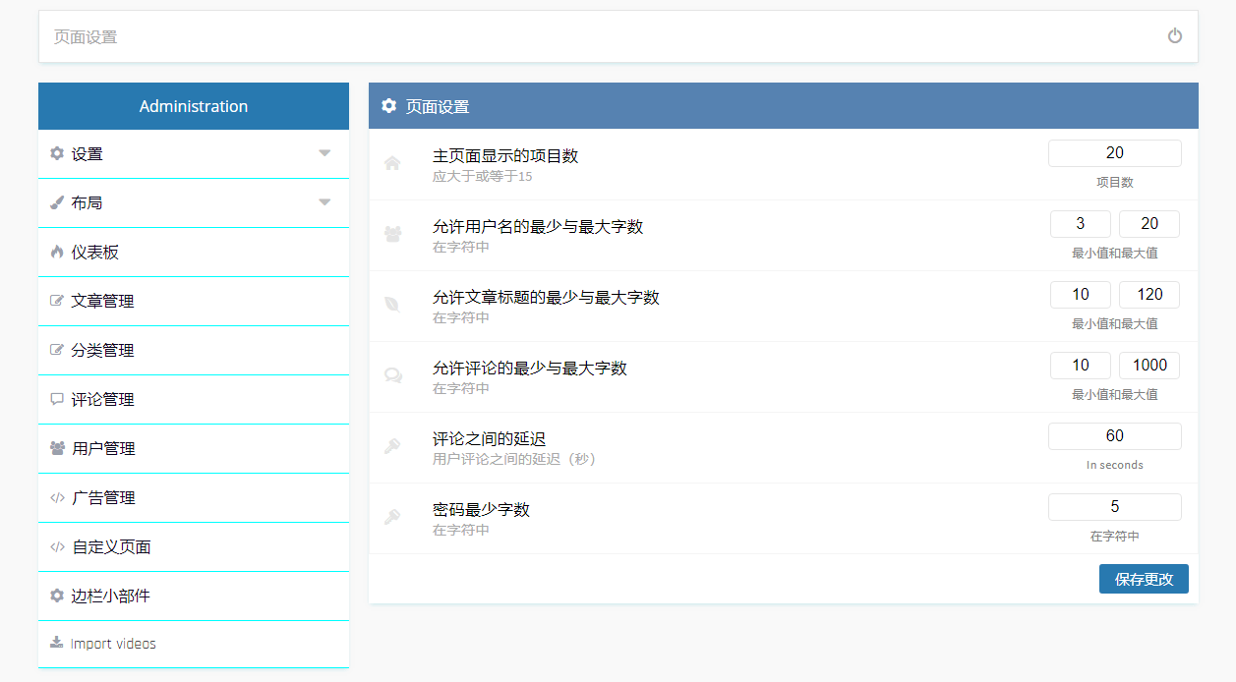
Task: Click the 应大于或等于15 hint text
Action: coord(482,177)
